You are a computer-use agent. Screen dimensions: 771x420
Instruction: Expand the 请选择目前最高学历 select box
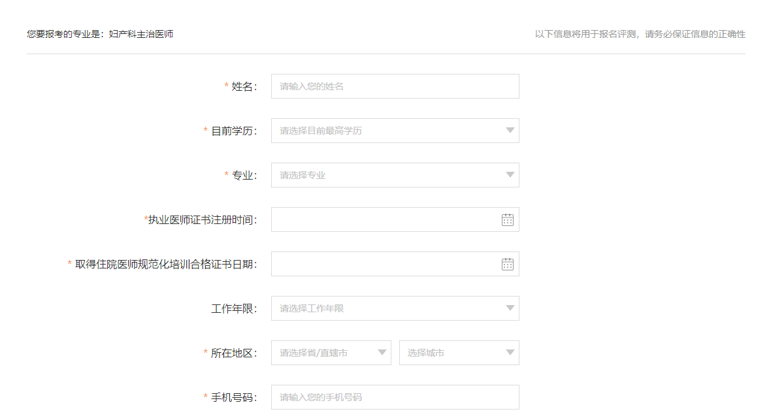pos(385,131)
